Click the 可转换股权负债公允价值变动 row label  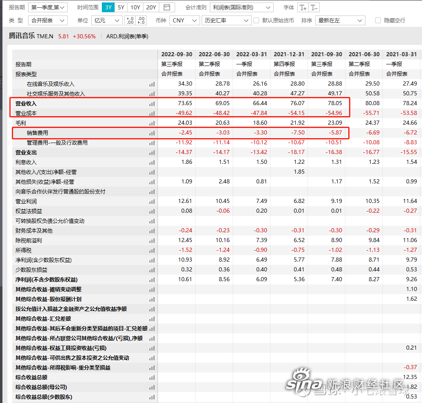click(x=50, y=221)
